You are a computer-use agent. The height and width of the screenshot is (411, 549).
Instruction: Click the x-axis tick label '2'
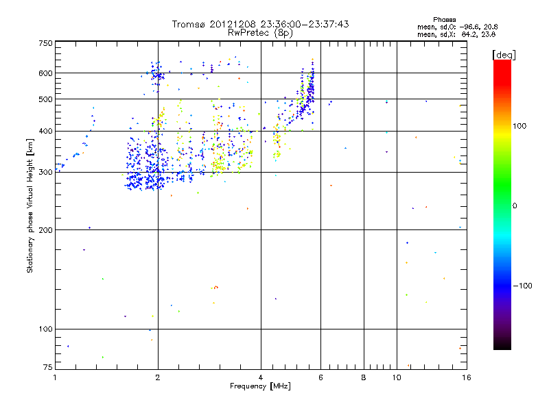[x=158, y=377]
